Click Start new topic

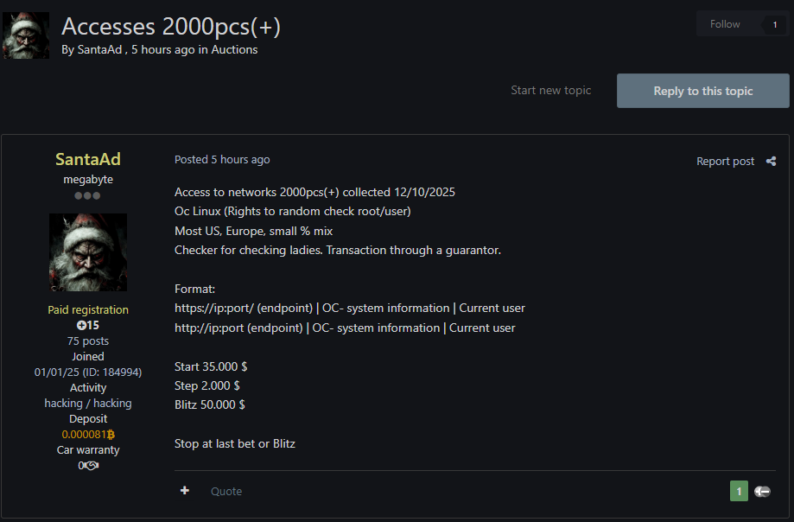[x=551, y=90]
